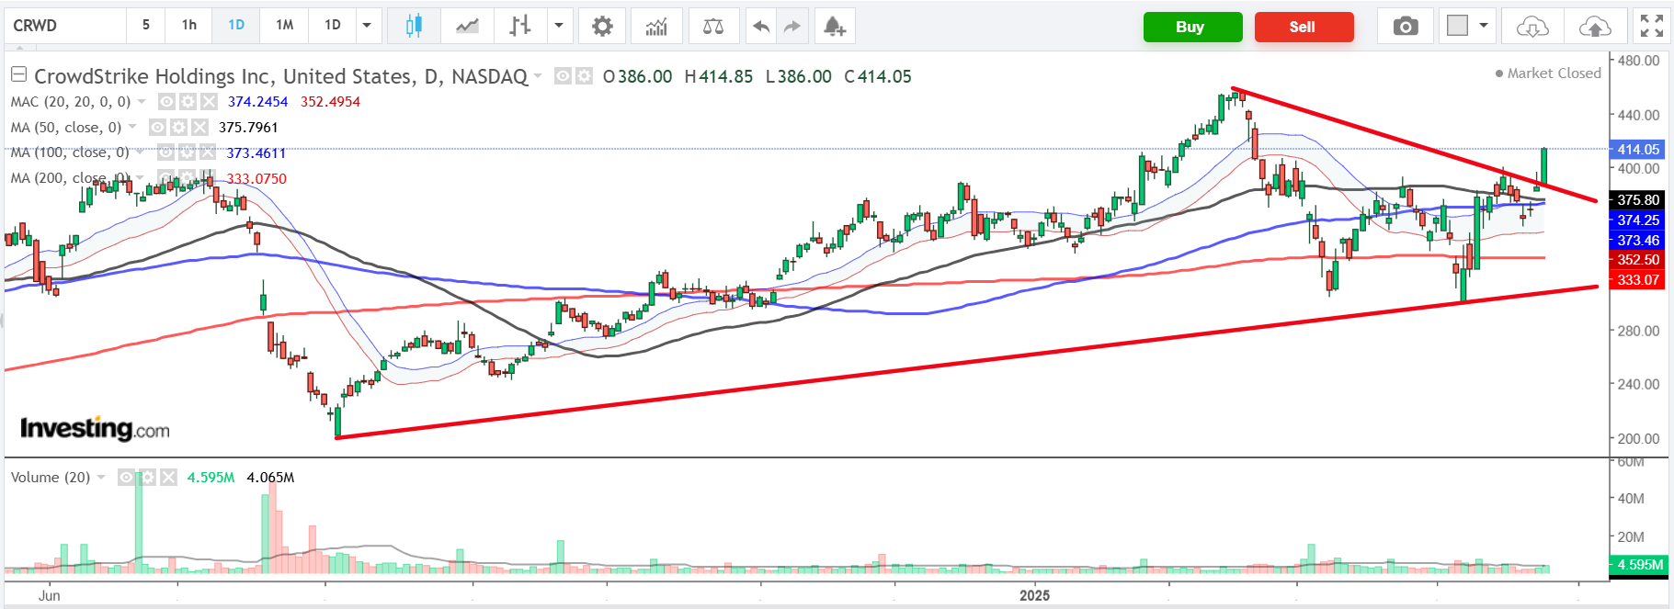Image resolution: width=1674 pixels, height=609 pixels.
Task: Click the 2025 date axis label
Action: point(1034,595)
